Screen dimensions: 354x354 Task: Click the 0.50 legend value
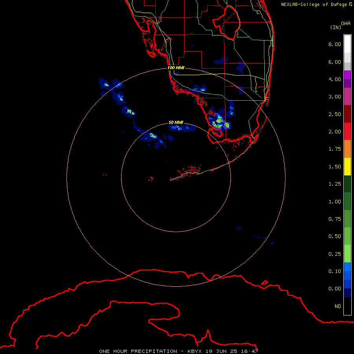pos(335,236)
